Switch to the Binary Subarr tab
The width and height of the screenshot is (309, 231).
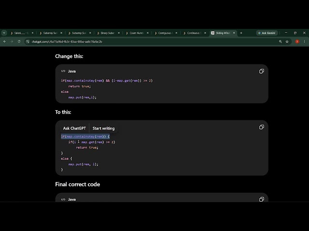(x=108, y=33)
